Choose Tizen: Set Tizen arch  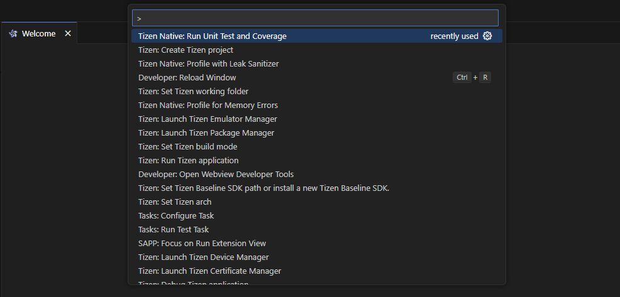[175, 202]
